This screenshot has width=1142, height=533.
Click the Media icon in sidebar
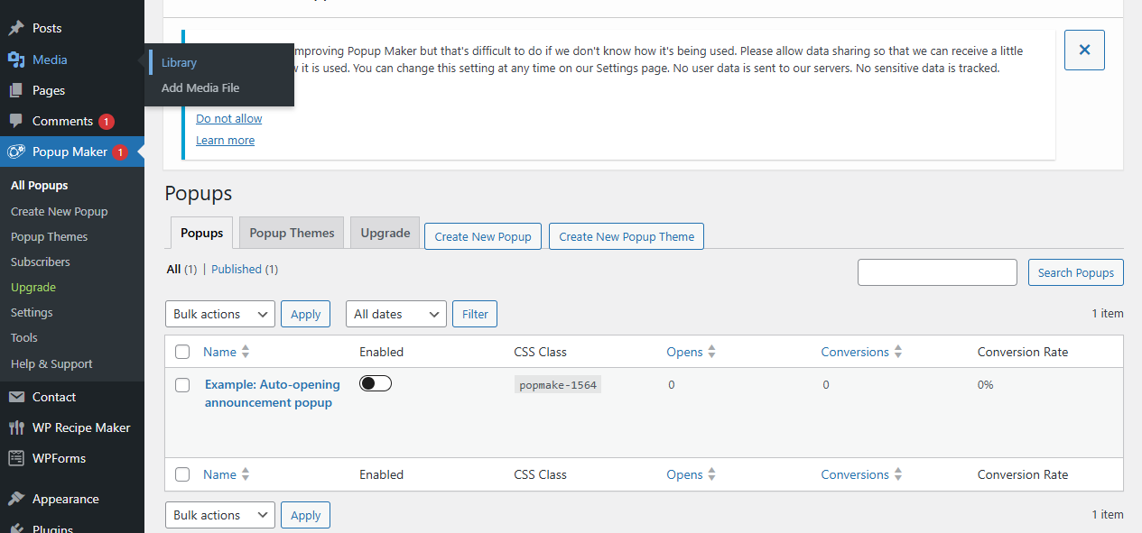[16, 60]
